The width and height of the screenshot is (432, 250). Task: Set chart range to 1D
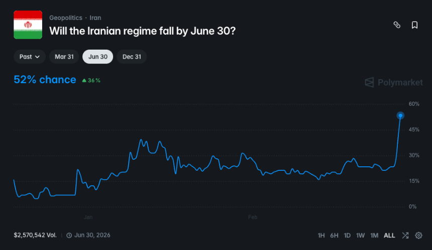(347, 235)
